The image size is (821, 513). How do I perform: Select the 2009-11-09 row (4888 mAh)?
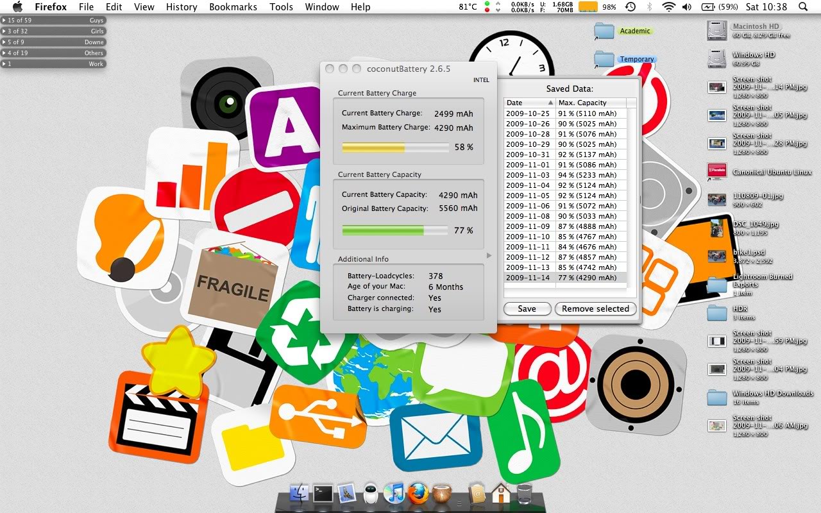pos(565,226)
